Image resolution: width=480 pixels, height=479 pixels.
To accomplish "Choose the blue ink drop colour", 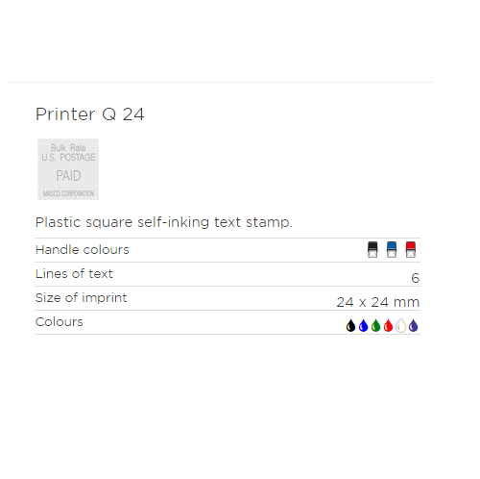I will [363, 325].
